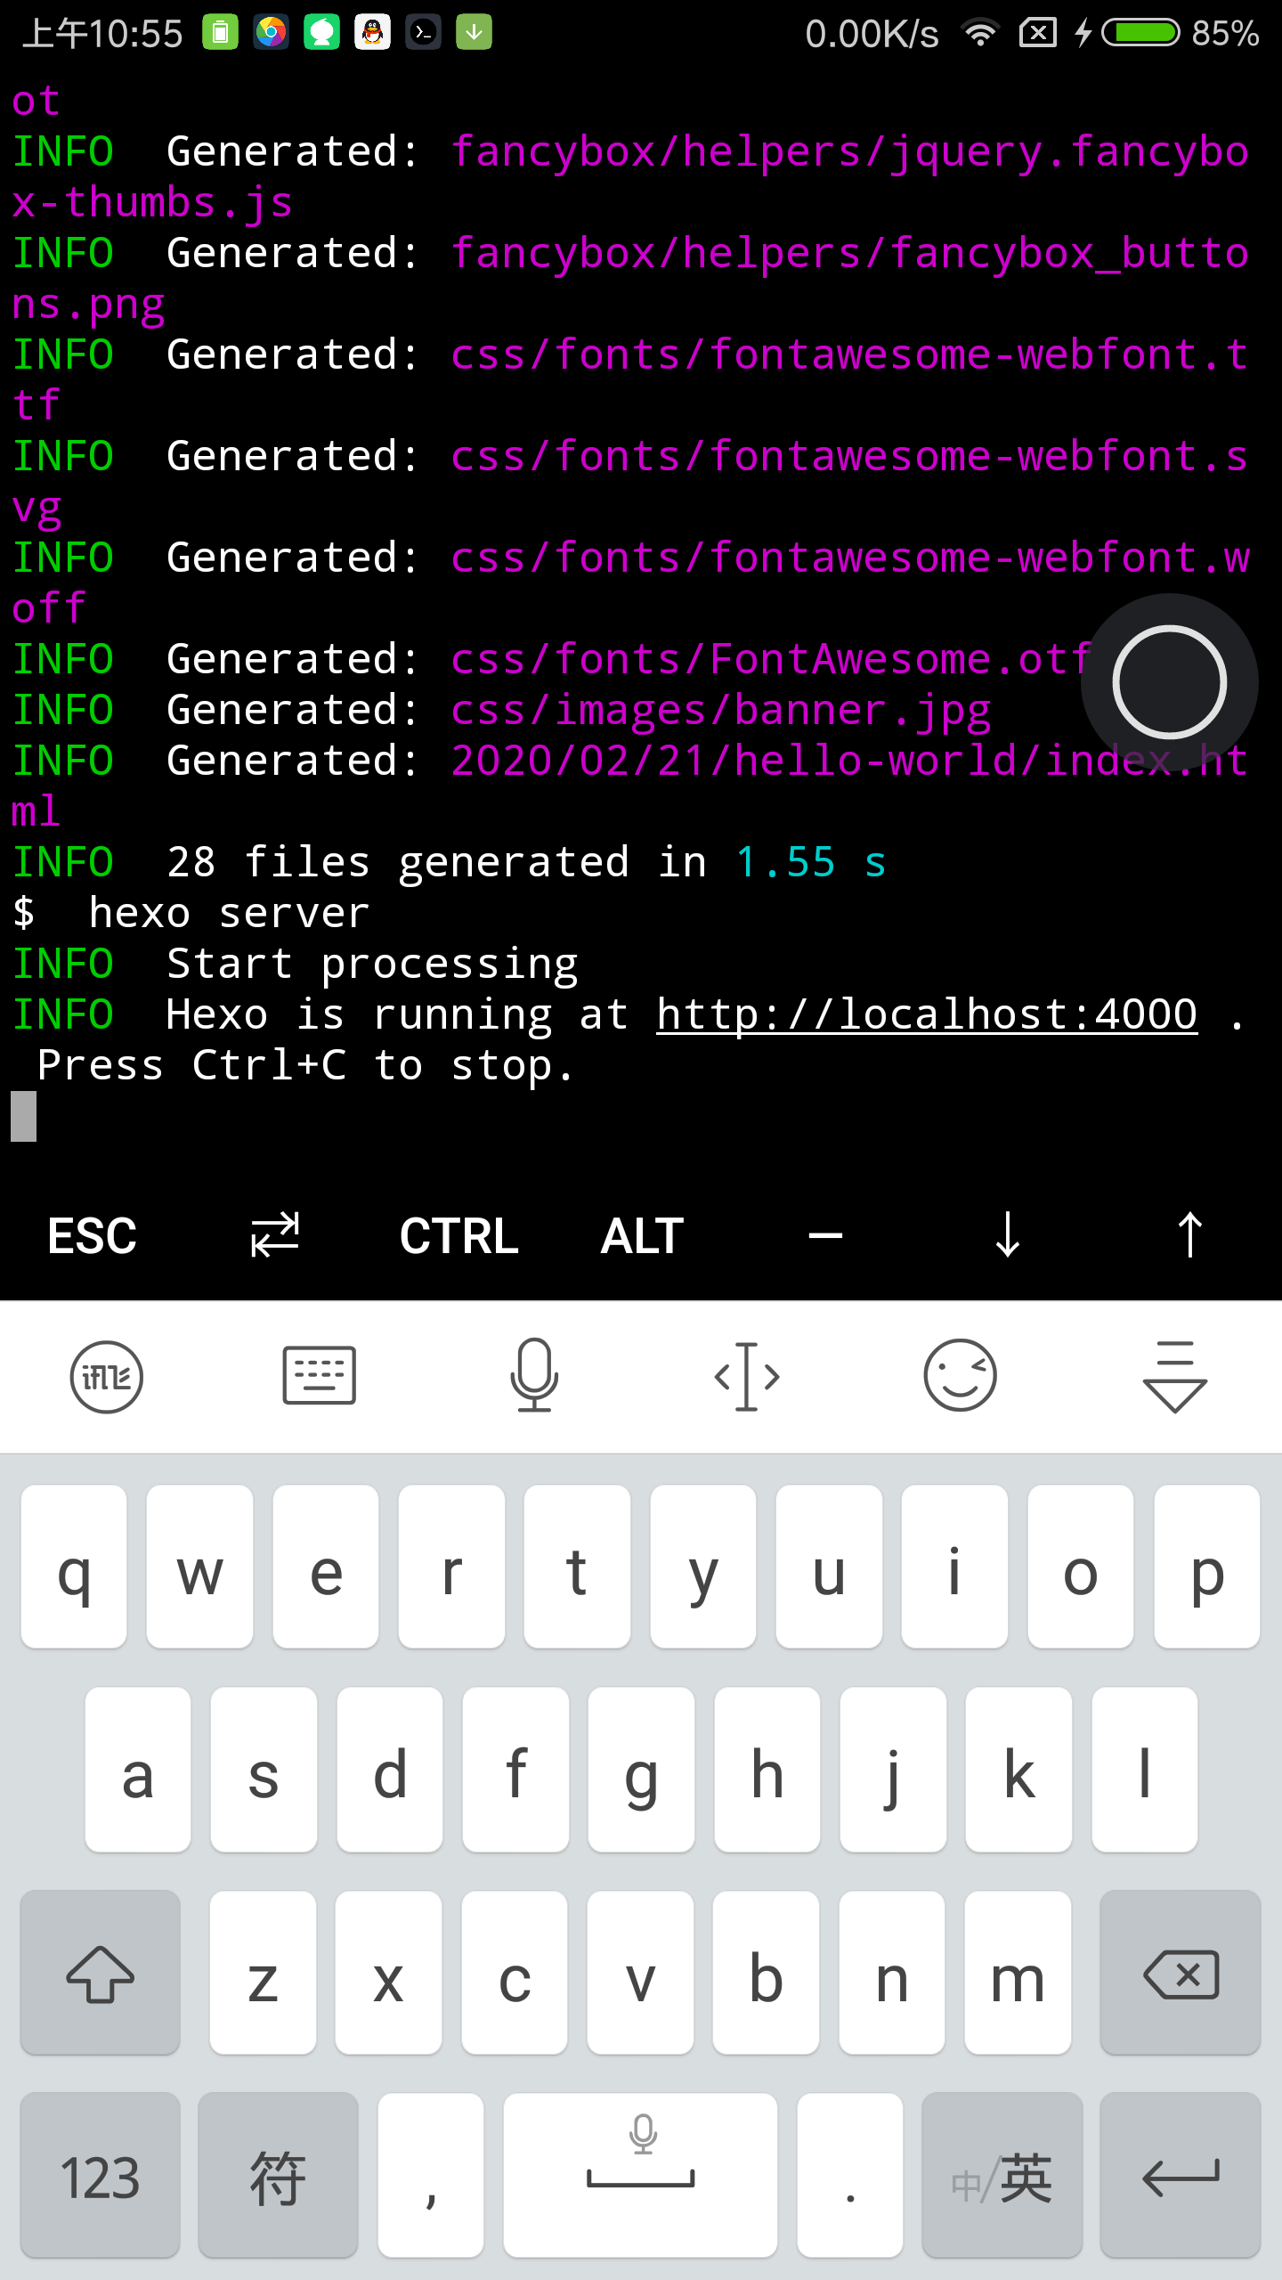Viewport: 1282px width, 2280px height.
Task: Tap the up arrow key in terminal toolbar
Action: click(x=1190, y=1234)
